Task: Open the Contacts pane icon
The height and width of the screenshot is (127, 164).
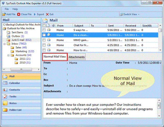Action: tap(5, 90)
